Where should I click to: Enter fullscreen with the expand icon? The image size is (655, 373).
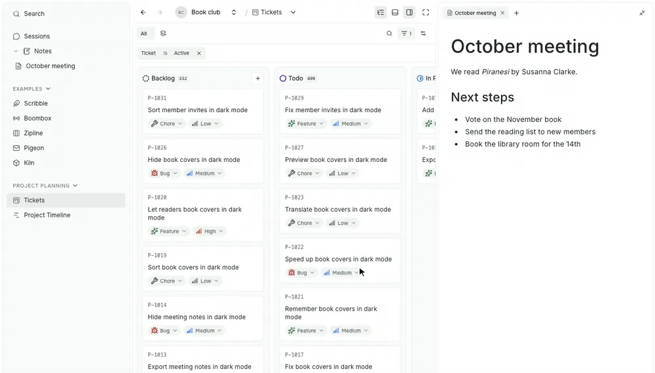[x=426, y=12]
